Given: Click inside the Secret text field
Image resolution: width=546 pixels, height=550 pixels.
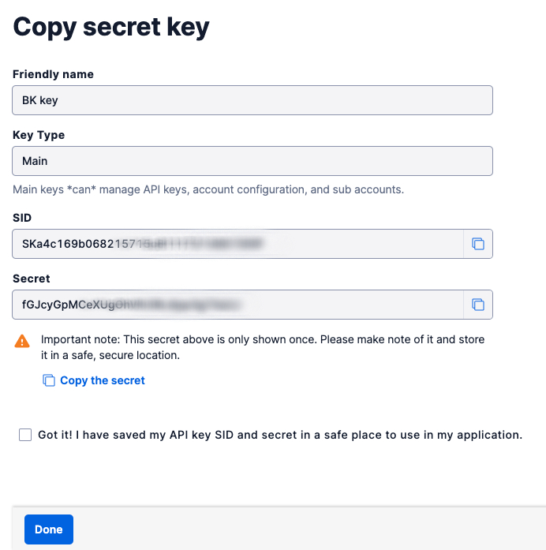Looking at the screenshot, I should [x=237, y=305].
